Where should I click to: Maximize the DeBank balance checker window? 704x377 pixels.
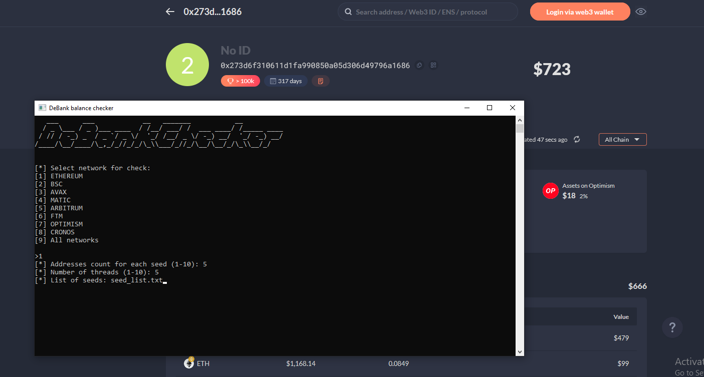click(490, 108)
